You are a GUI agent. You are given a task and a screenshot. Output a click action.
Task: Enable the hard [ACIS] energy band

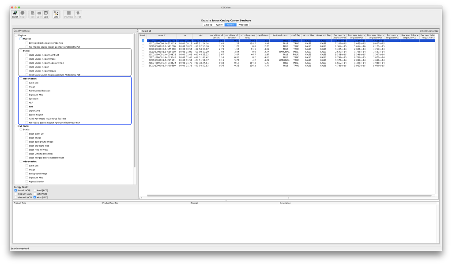pos(34,191)
